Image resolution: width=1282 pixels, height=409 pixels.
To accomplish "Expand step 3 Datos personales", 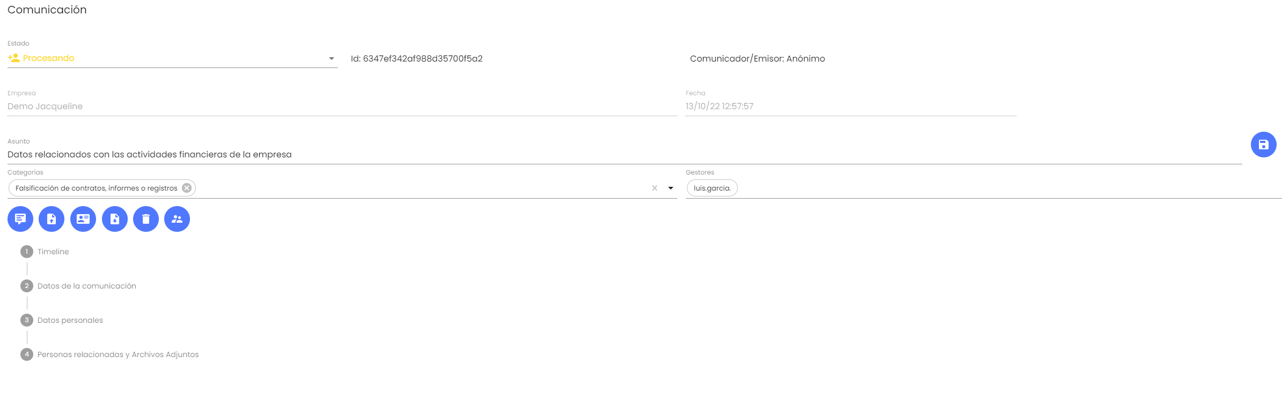I will tap(70, 320).
